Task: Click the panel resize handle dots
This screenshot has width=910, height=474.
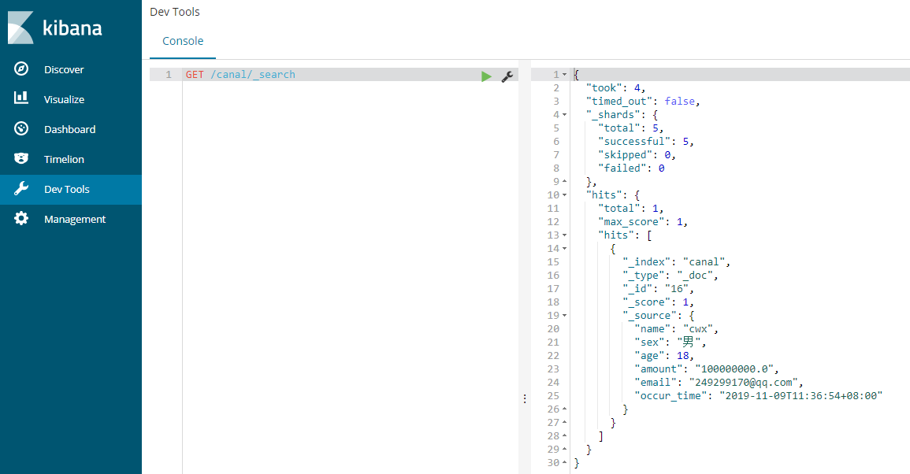Action: [525, 398]
